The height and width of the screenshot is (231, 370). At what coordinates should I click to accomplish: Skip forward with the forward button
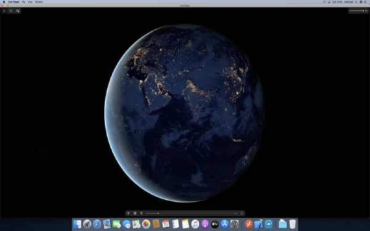(x=141, y=213)
